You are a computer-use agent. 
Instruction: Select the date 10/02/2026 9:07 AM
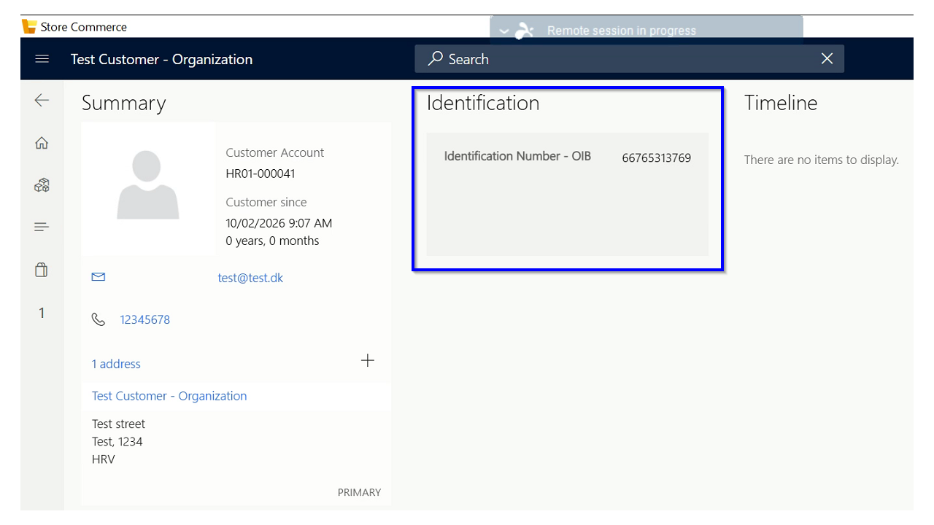[x=279, y=223]
